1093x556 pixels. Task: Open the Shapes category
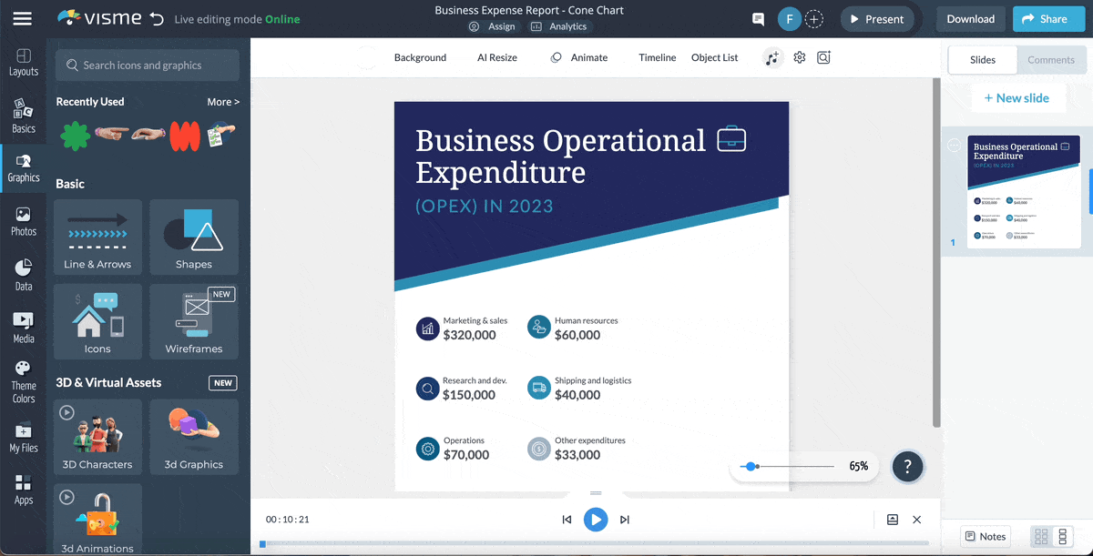tap(194, 237)
